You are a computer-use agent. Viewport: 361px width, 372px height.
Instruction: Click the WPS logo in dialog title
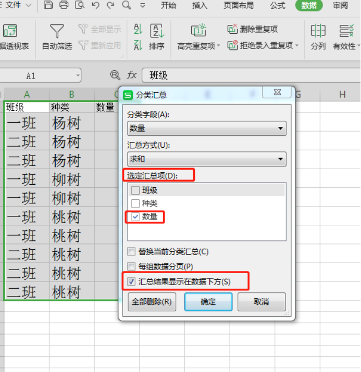pos(128,95)
